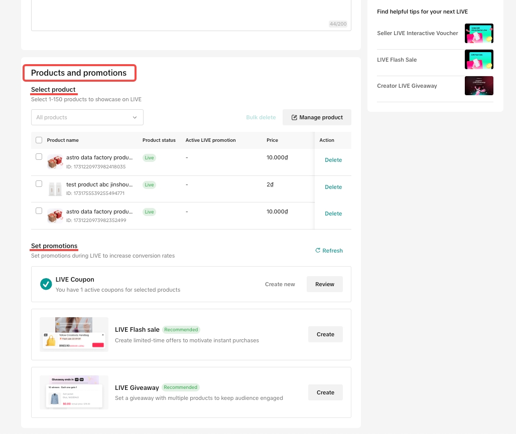The width and height of the screenshot is (516, 434).
Task: Open the LIVE Flash Sale tip thumbnail
Action: tap(479, 60)
